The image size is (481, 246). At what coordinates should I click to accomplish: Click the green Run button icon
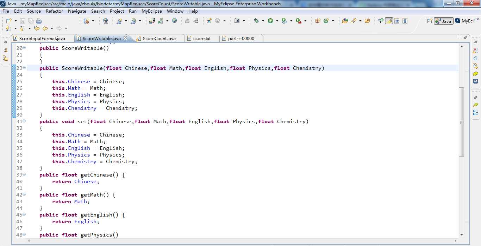[x=270, y=21]
